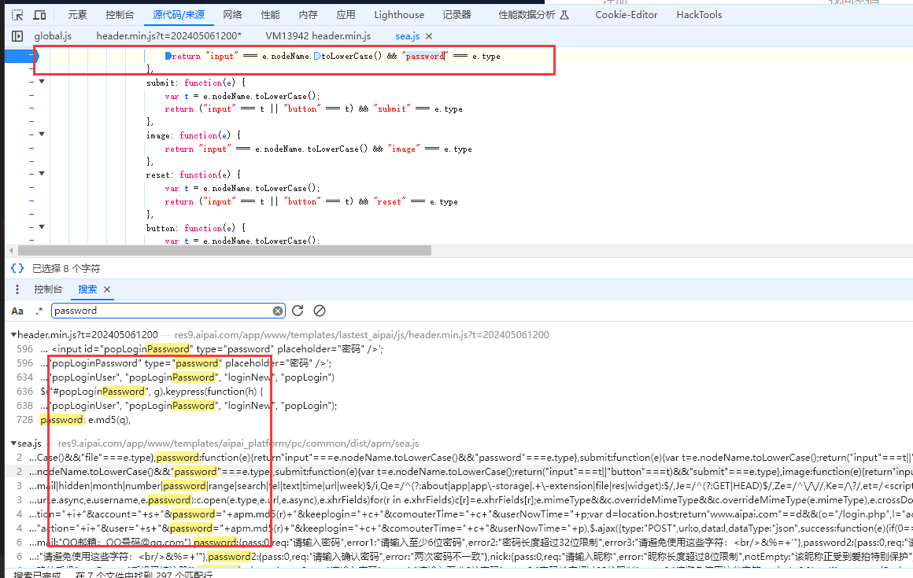Fold the submit function code block
The image size is (913, 578).
42,82
